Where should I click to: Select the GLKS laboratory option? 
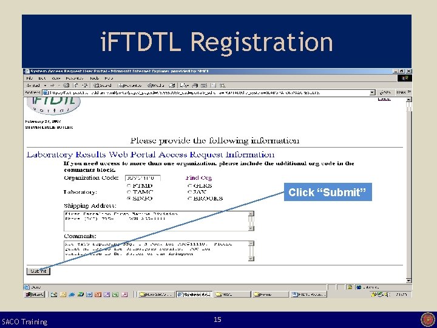click(x=190, y=186)
